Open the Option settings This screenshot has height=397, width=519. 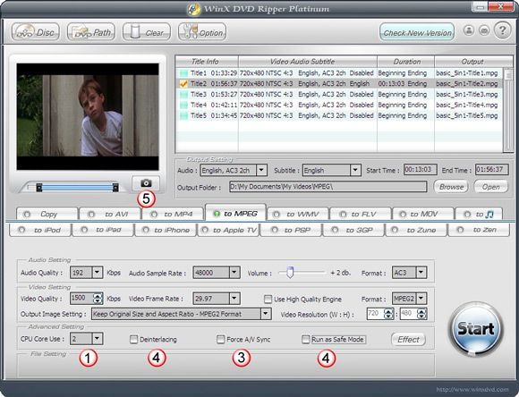(x=202, y=32)
